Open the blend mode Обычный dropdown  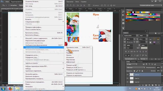tap(136, 67)
